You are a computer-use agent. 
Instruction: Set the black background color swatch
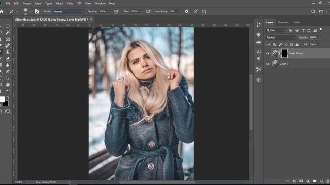pos(6,103)
